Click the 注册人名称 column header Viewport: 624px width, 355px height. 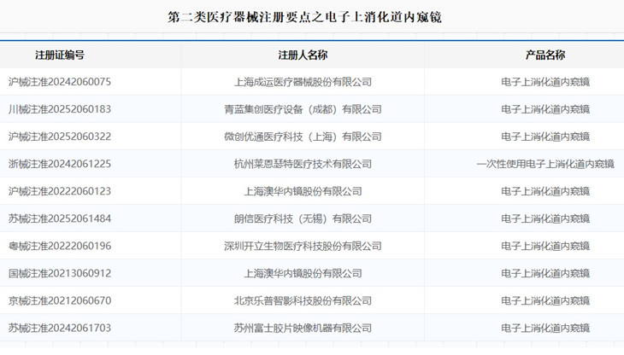[303, 55]
